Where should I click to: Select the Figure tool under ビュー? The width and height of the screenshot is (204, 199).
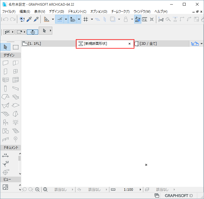5,187
